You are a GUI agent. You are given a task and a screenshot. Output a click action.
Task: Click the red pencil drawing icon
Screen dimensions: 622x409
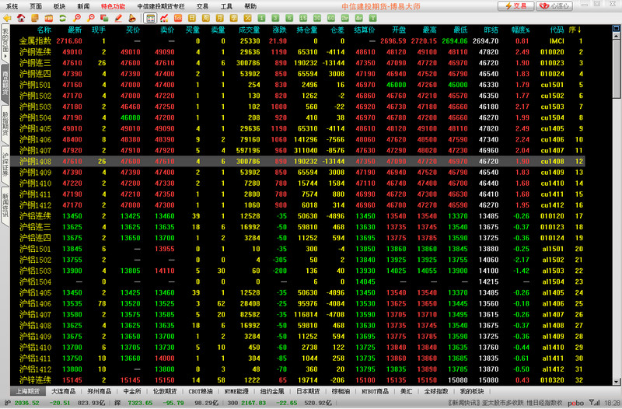tap(117, 16)
